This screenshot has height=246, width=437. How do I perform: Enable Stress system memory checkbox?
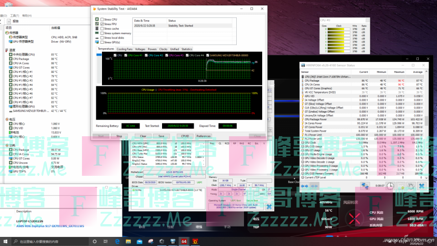[x=102, y=33]
